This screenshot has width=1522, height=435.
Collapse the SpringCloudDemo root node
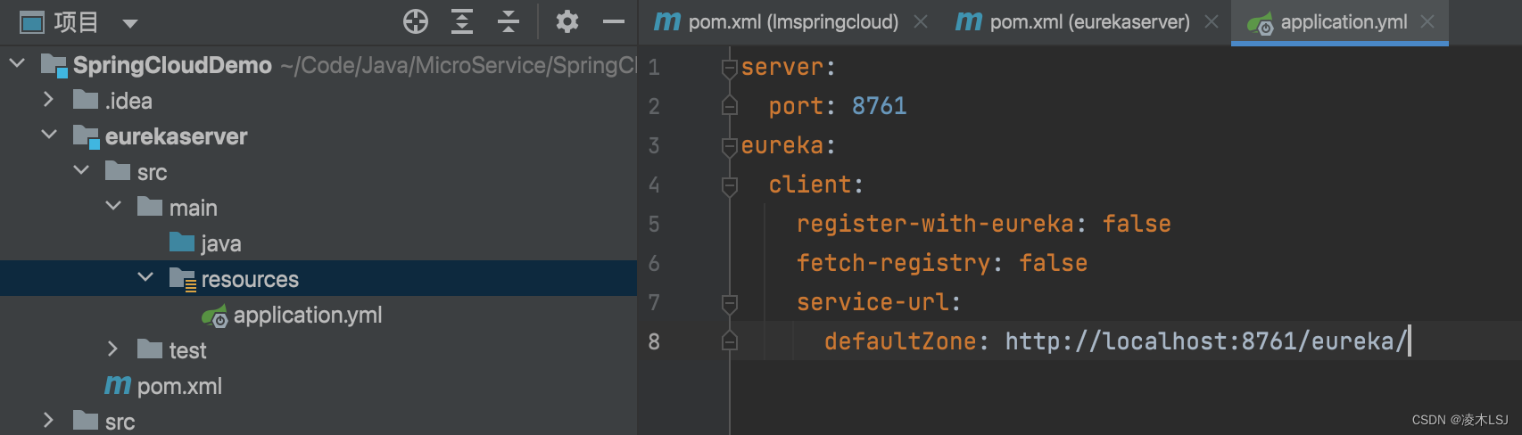pyautogui.click(x=17, y=63)
